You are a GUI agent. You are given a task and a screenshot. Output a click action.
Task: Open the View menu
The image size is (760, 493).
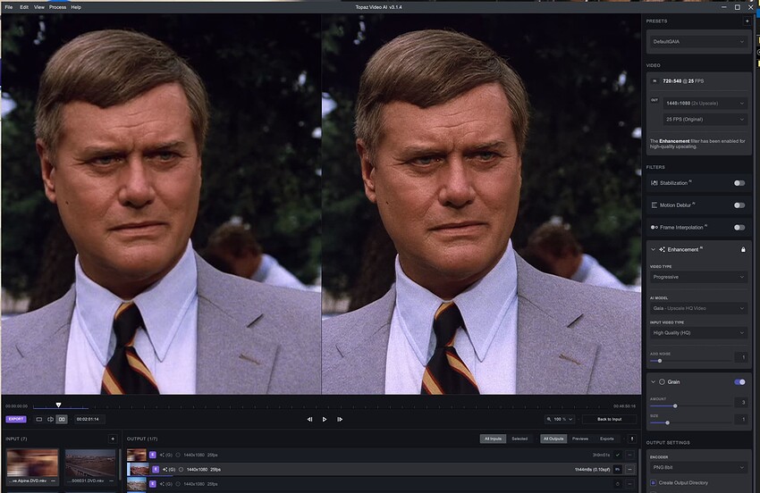(39, 7)
